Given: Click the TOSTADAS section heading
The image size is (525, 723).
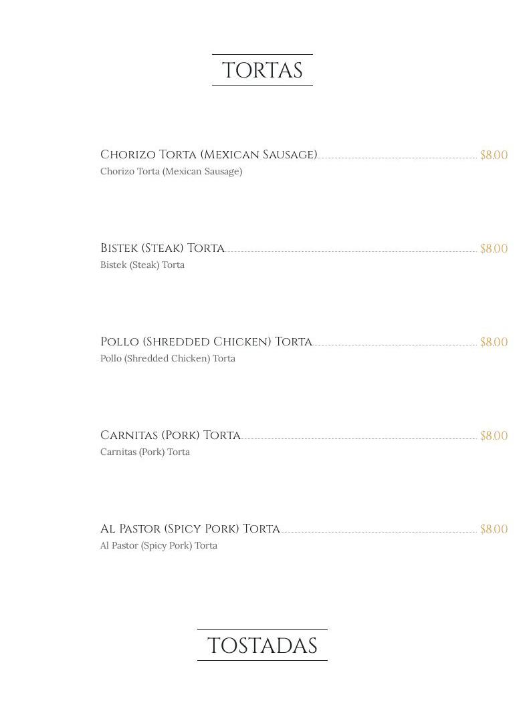Looking at the screenshot, I should click(x=262, y=645).
